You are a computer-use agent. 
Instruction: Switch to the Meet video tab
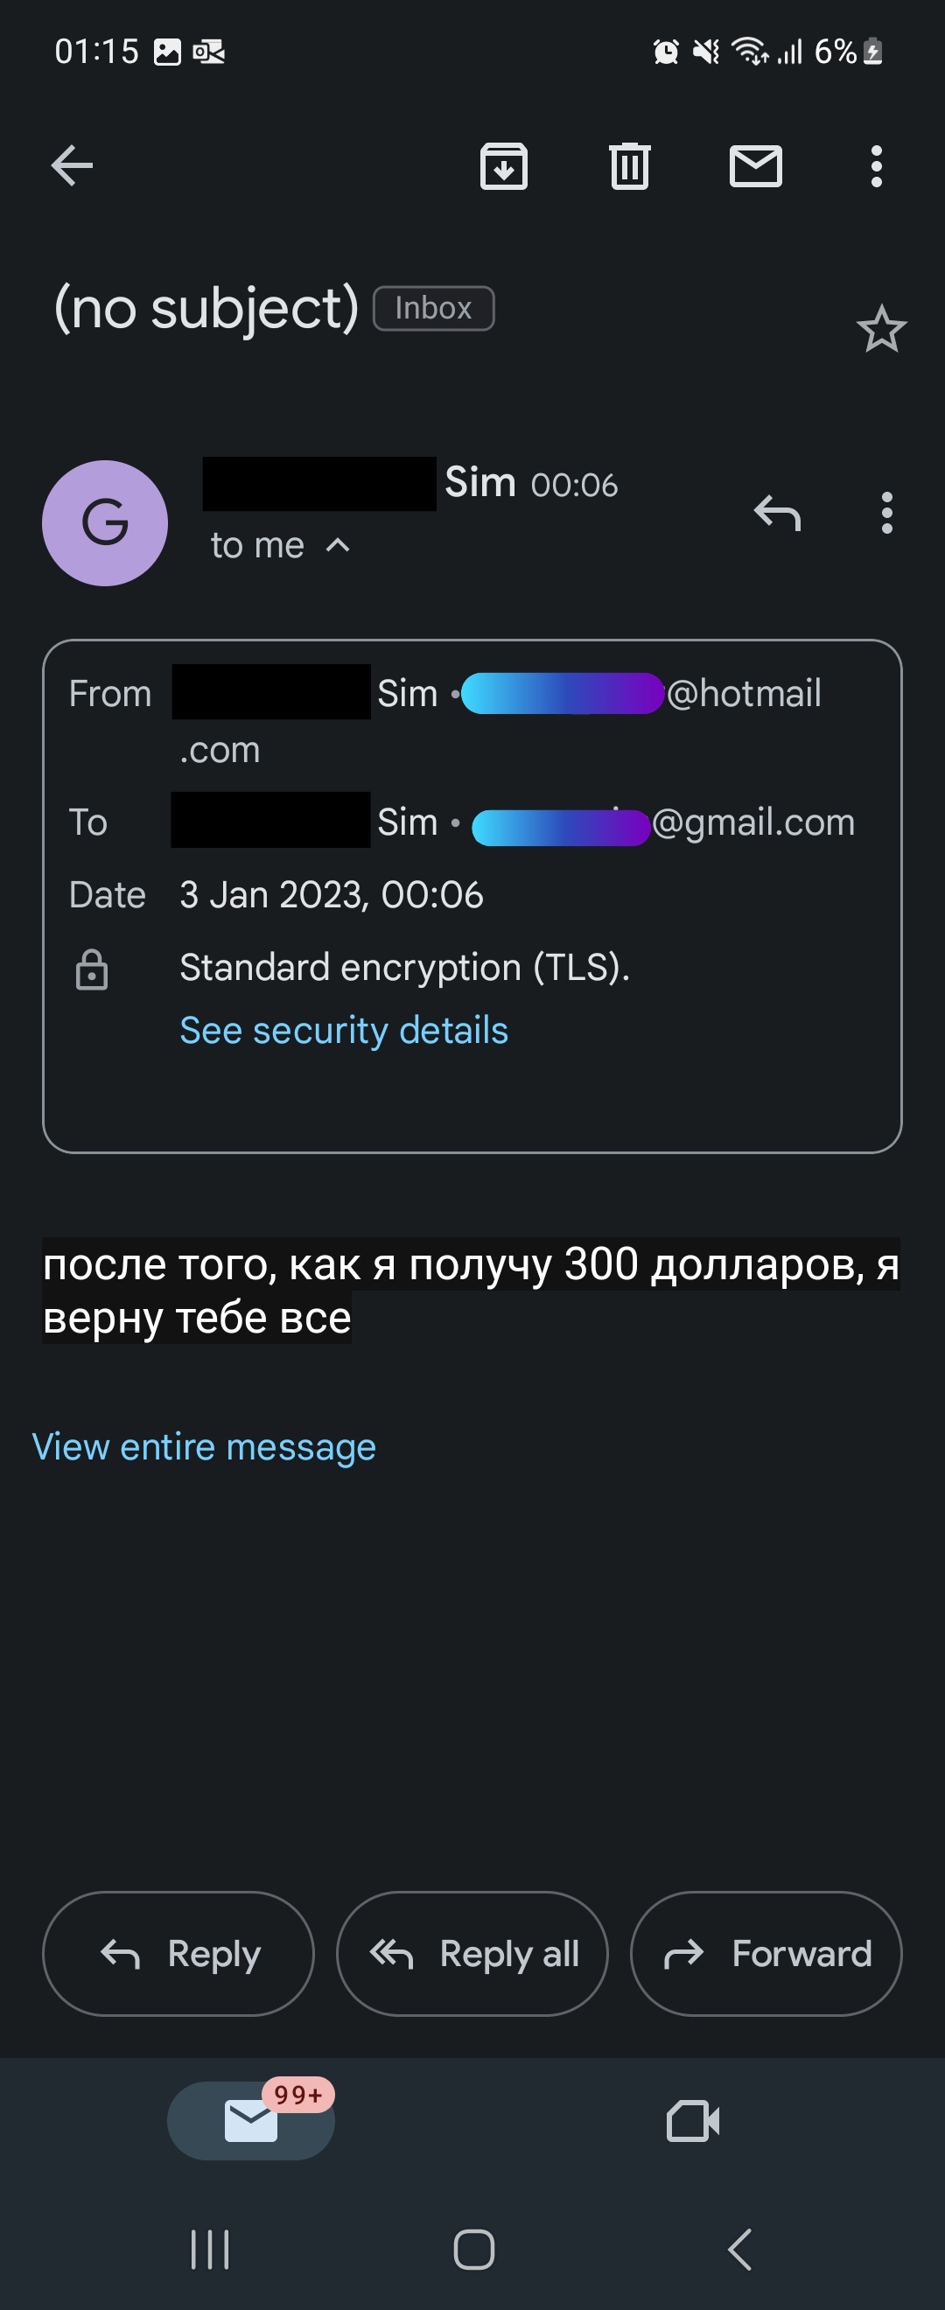(x=693, y=2120)
